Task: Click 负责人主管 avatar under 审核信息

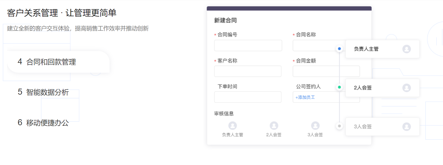Action: point(233,126)
